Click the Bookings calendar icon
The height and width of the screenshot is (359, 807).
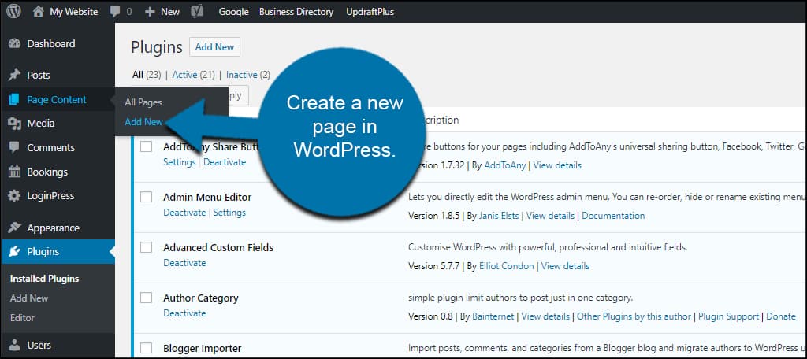coord(14,172)
